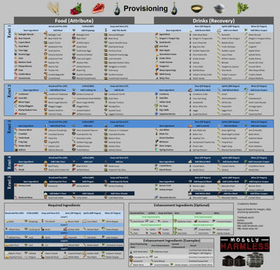
Task: Click the Provisioning title
Action: [146, 8]
